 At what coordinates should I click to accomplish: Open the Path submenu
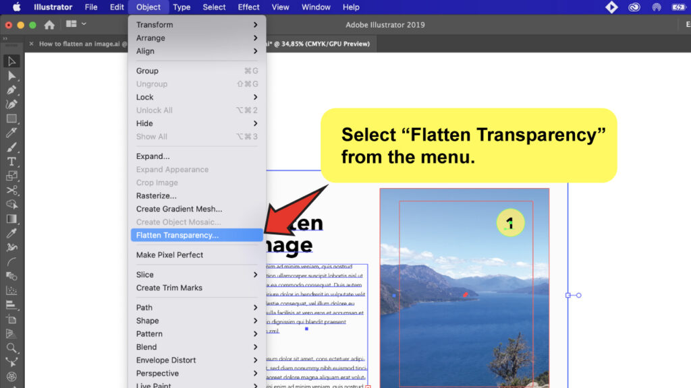(144, 307)
